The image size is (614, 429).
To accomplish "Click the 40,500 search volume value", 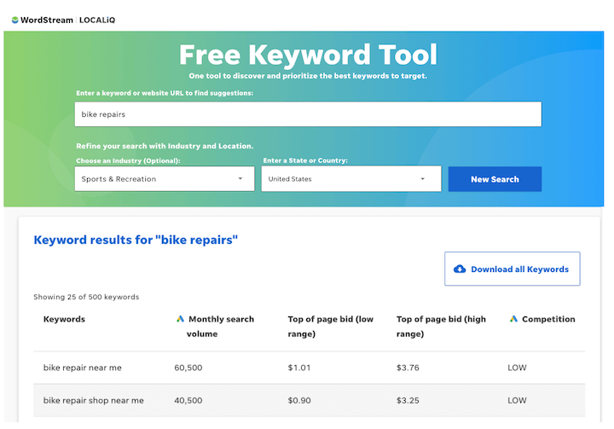I will (188, 400).
